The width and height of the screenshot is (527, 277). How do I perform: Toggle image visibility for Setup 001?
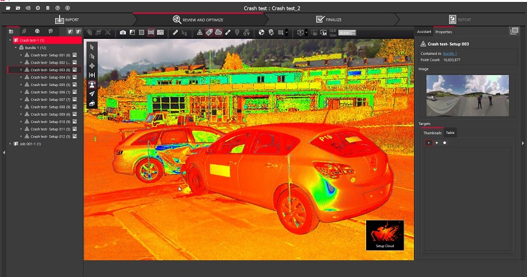75,55
